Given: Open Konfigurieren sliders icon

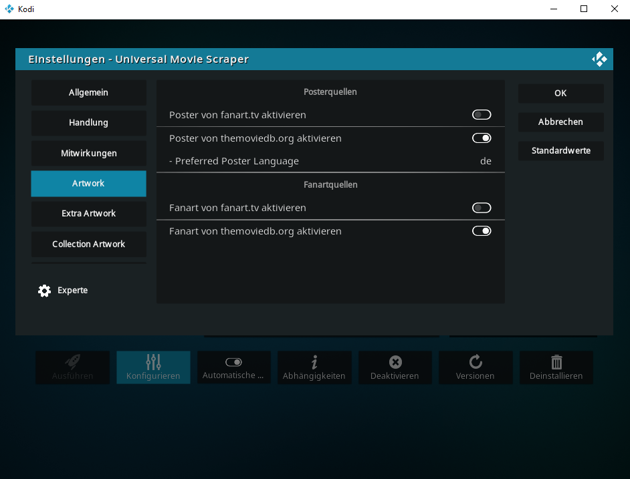Looking at the screenshot, I should tap(153, 362).
